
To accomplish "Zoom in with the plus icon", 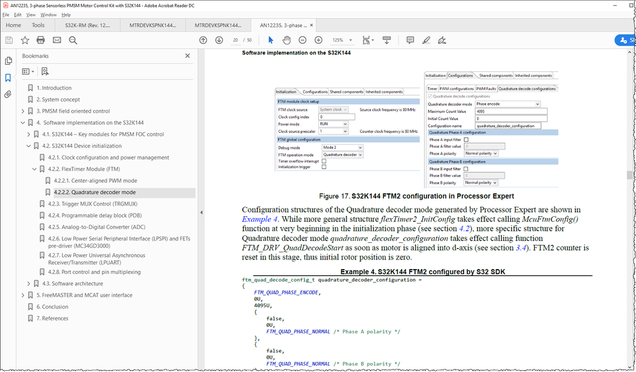I will (318, 40).
